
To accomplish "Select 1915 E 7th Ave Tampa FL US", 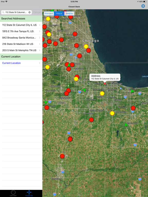I will 21,31.
